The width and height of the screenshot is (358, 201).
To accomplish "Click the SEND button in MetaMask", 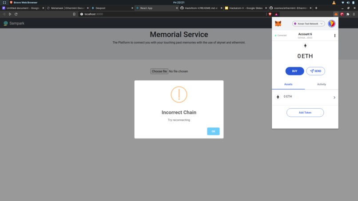I will pos(315,71).
